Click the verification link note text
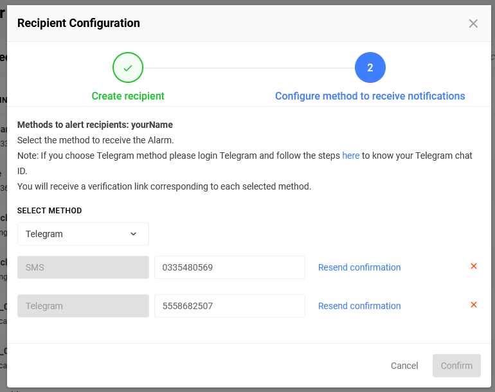Screen dimensions: 495x392 tap(164, 186)
